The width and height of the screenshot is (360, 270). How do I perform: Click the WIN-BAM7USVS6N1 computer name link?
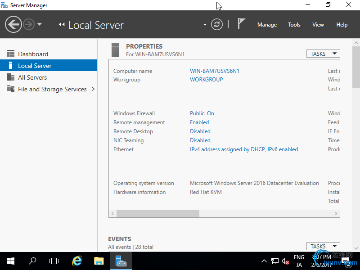pos(215,71)
